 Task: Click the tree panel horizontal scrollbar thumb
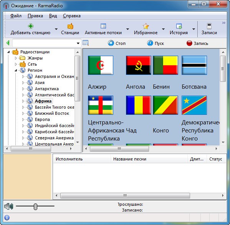point(31,149)
